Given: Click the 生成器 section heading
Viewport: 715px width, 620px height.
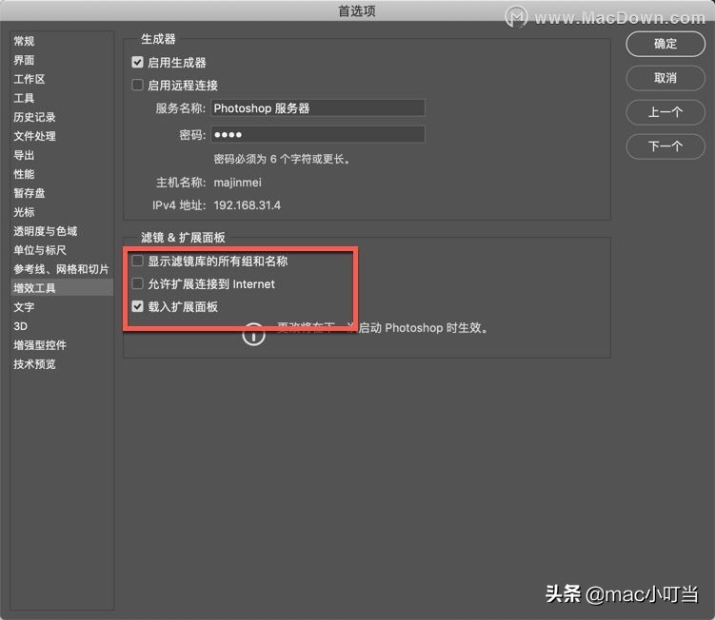Looking at the screenshot, I should pyautogui.click(x=158, y=39).
